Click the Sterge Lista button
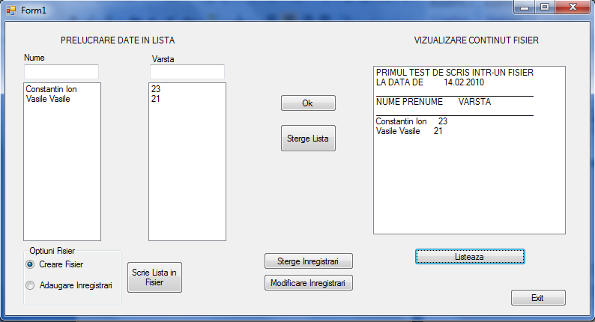Screen dimensions: 595x322 308,139
